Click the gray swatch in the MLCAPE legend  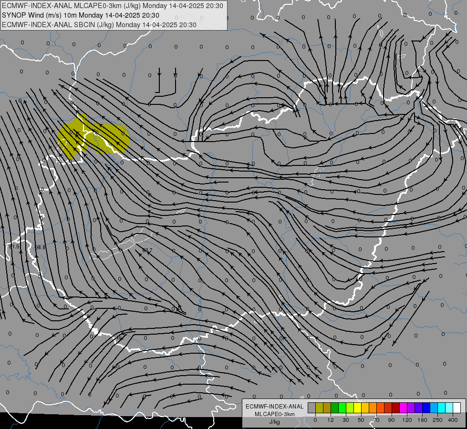pos(311,408)
